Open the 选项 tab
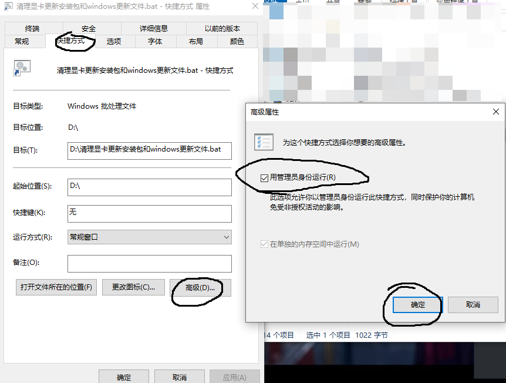 pos(114,41)
